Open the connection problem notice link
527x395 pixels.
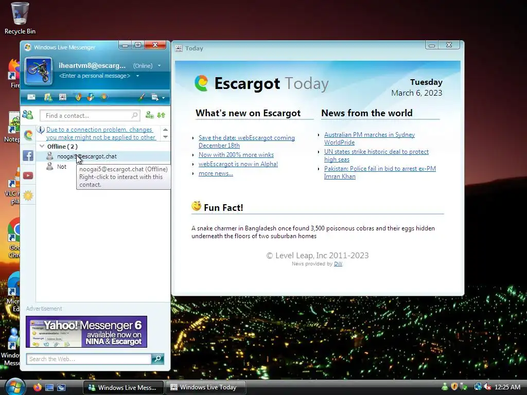(x=101, y=133)
